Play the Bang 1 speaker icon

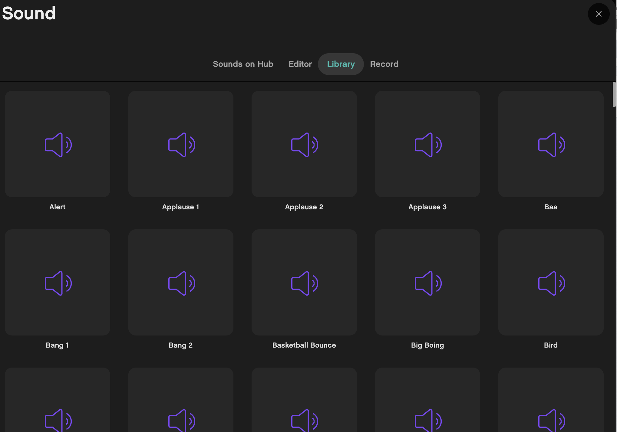pyautogui.click(x=58, y=283)
